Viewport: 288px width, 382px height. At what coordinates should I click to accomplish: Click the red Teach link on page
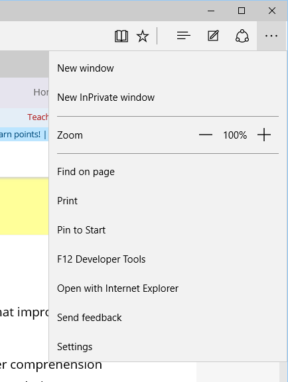pos(38,117)
